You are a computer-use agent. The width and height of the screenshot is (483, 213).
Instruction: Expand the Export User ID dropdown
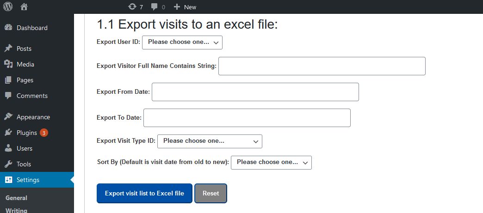click(x=182, y=43)
